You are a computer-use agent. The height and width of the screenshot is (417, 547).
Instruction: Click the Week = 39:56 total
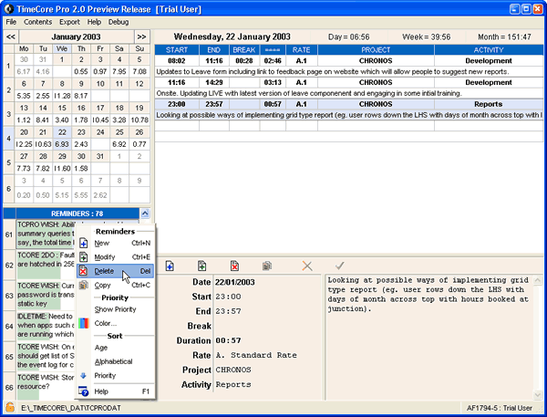click(x=427, y=37)
